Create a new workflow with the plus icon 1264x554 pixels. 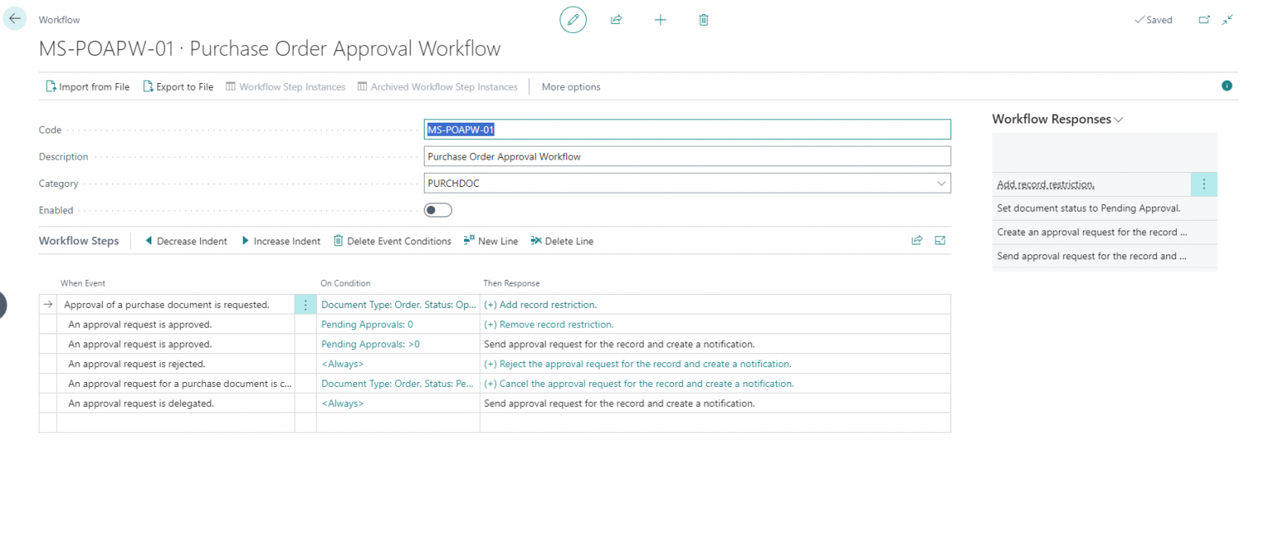(660, 19)
